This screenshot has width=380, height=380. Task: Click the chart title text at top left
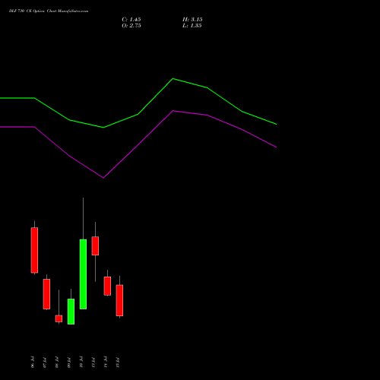tap(49, 11)
